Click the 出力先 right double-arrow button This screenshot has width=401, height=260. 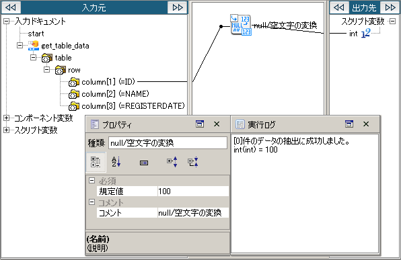(x=390, y=7)
